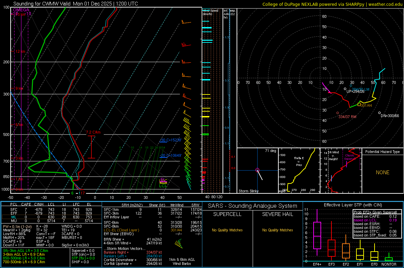Click the magenta OMEGA label
Image resolution: width=404 pixels, height=268 pixels.
click(x=21, y=10)
